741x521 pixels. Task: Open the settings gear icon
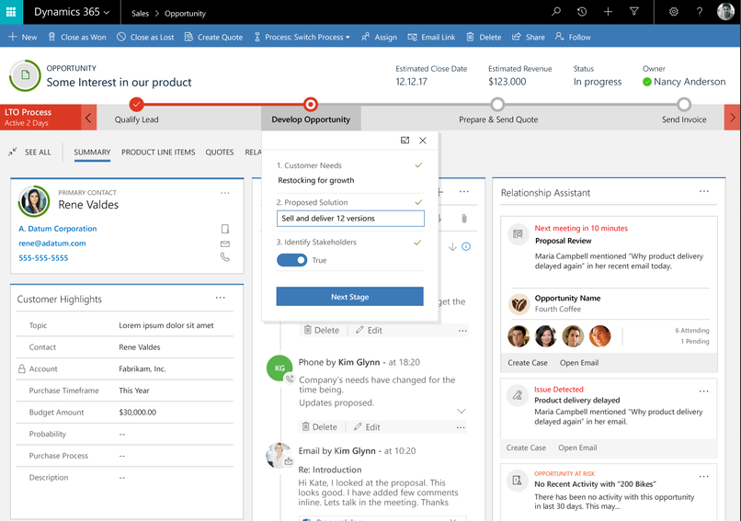point(673,12)
